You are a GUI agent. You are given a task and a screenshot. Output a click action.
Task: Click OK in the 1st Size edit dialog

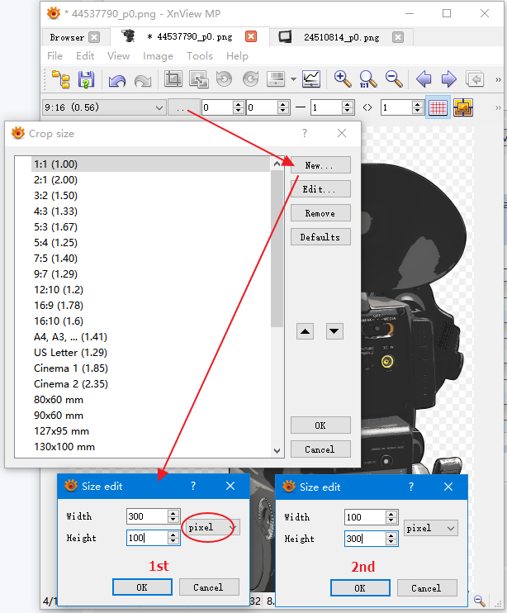point(142,587)
